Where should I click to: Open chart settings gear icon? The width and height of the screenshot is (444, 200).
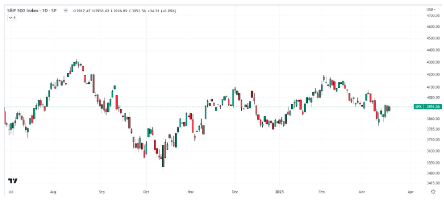click(433, 192)
